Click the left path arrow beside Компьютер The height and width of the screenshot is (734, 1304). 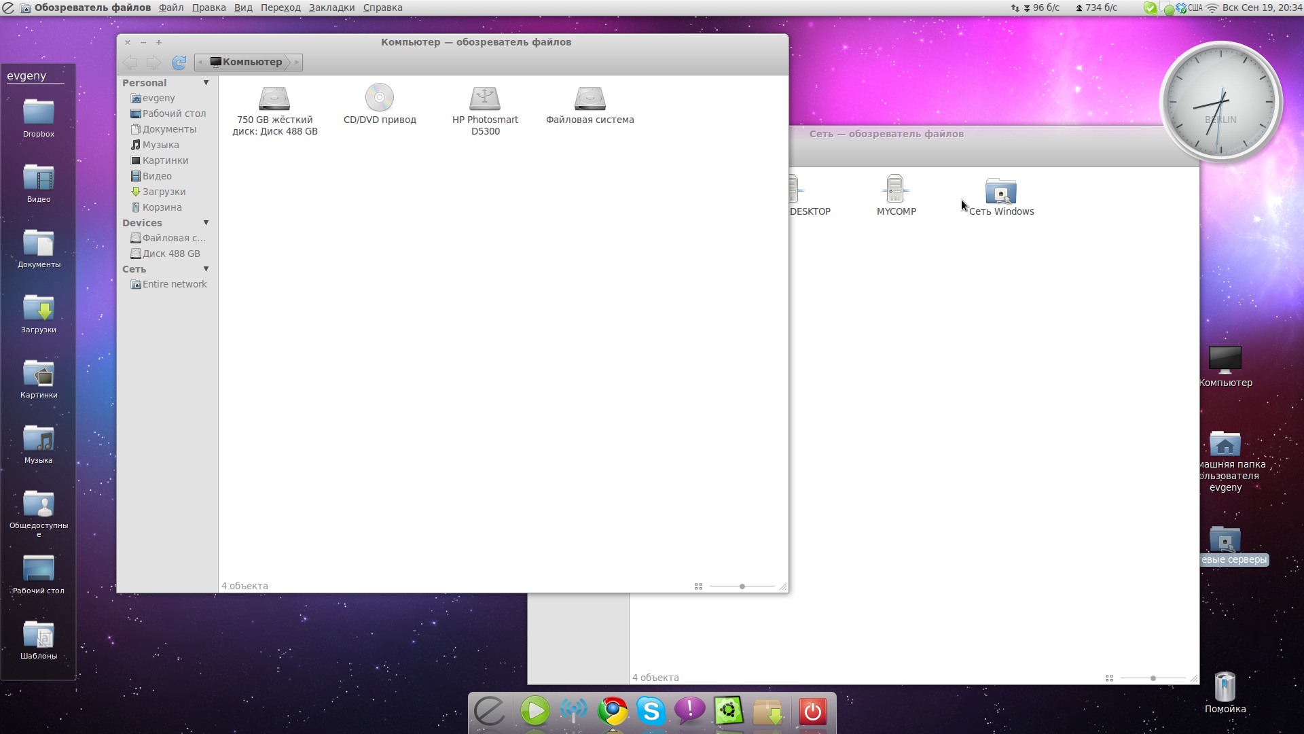pos(200,63)
